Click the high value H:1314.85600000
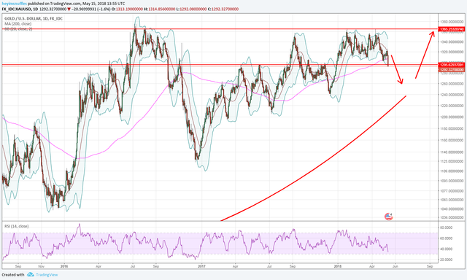 tap(160, 9)
